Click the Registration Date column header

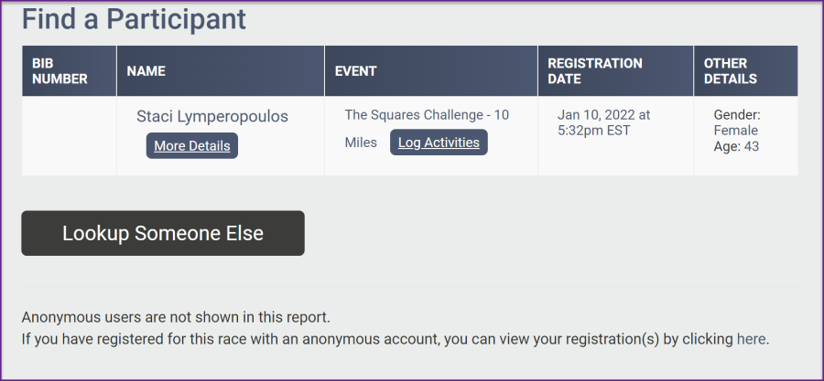pos(595,71)
